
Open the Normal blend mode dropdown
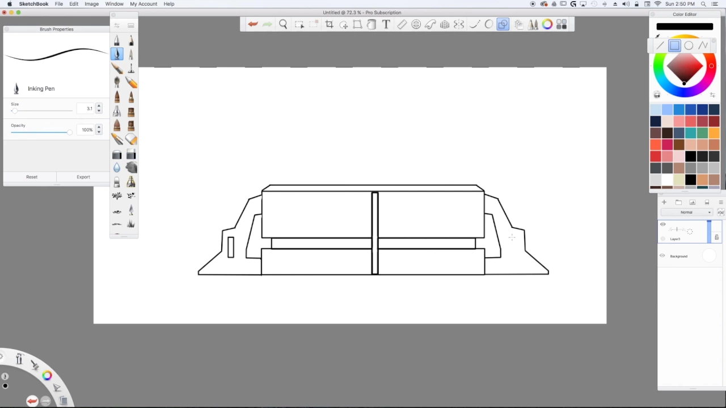click(687, 212)
